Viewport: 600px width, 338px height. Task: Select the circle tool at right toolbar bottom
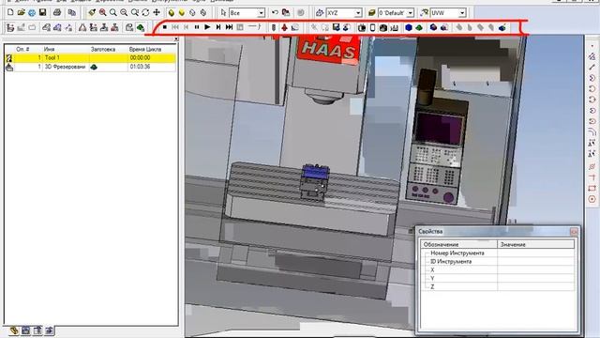tap(592, 199)
